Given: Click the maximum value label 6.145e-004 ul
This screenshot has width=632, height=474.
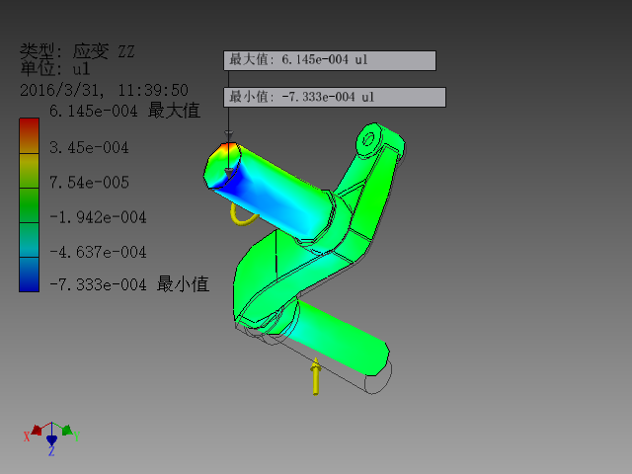Looking at the screenshot, I should (330, 60).
